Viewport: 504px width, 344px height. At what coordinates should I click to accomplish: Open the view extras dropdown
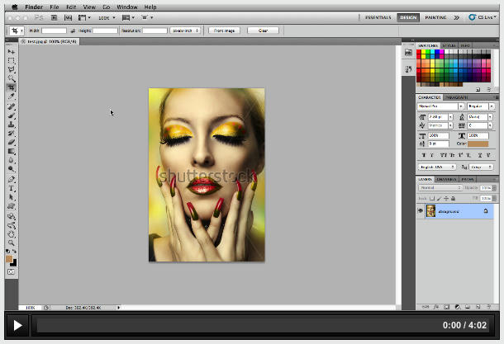click(84, 17)
